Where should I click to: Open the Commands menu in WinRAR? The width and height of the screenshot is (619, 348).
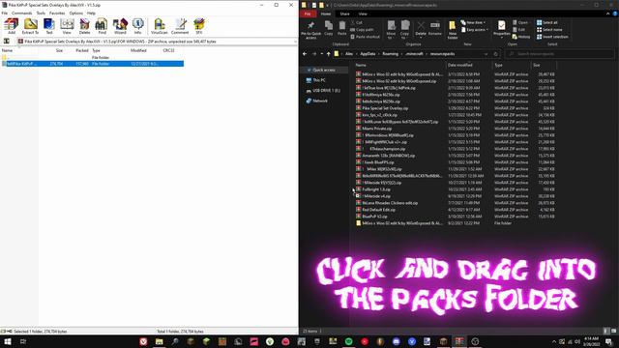[x=21, y=13]
